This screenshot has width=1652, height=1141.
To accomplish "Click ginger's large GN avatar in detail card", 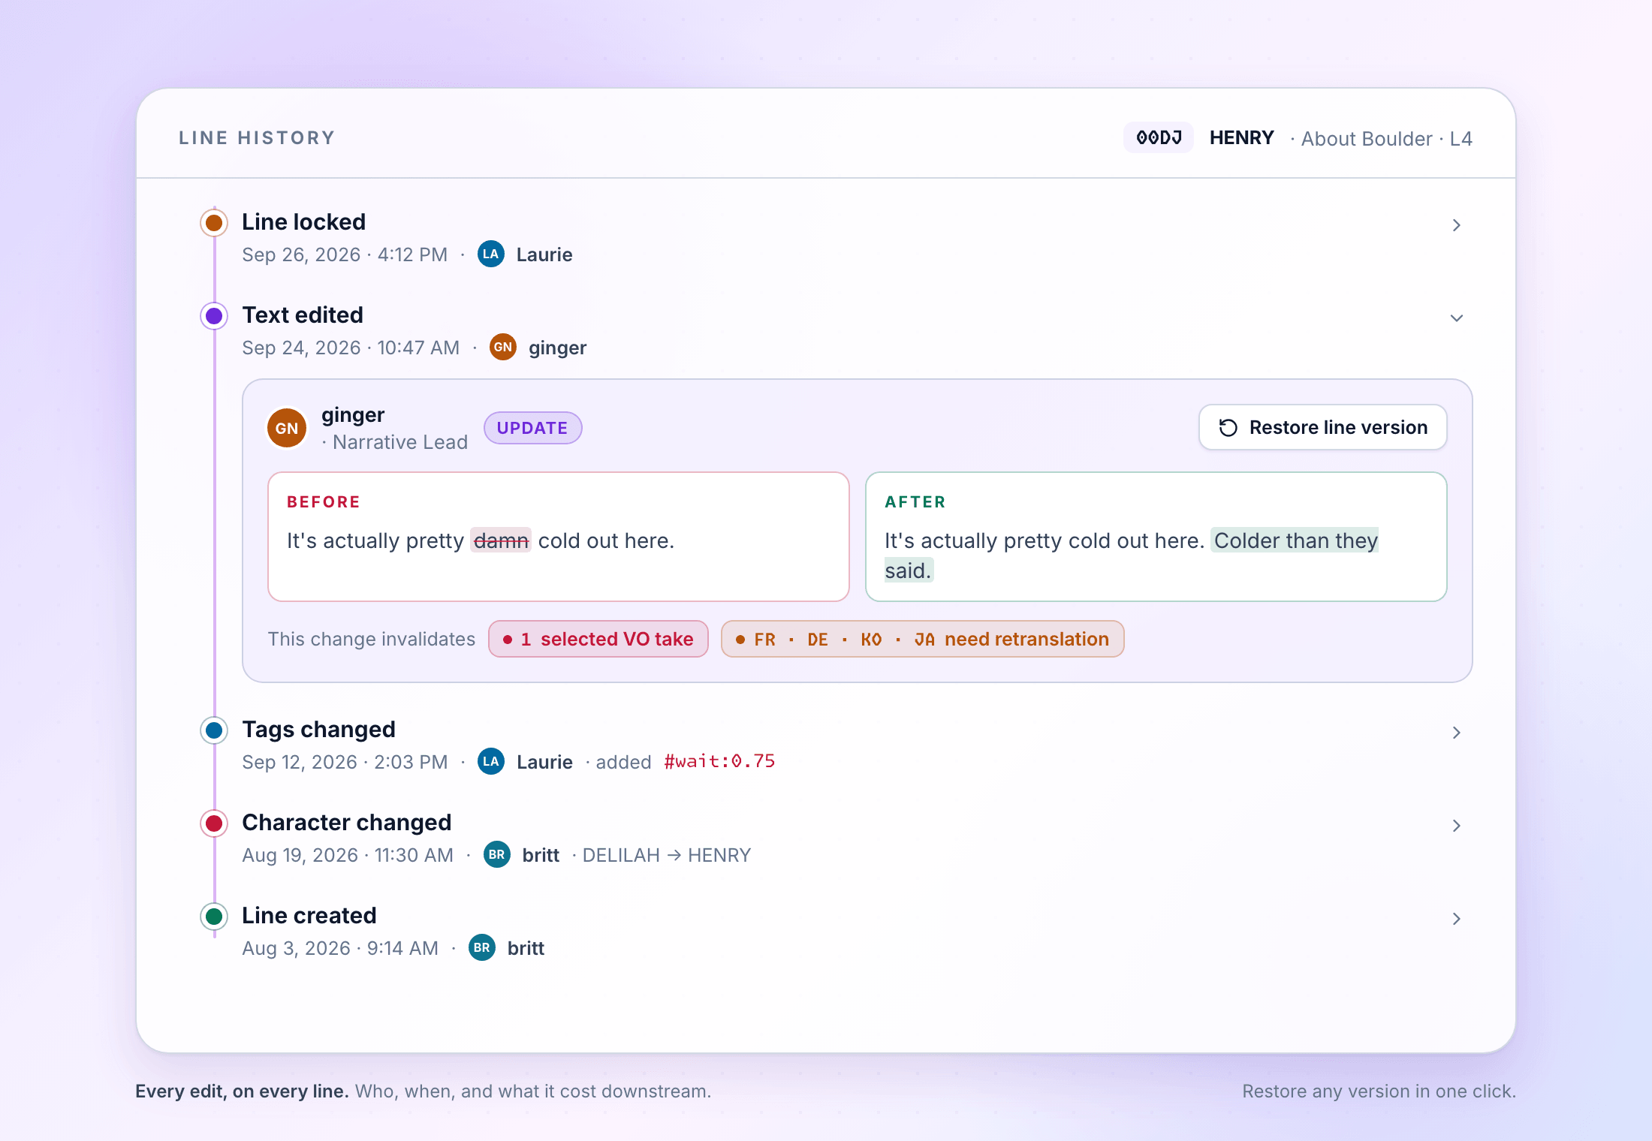I will [x=287, y=428].
